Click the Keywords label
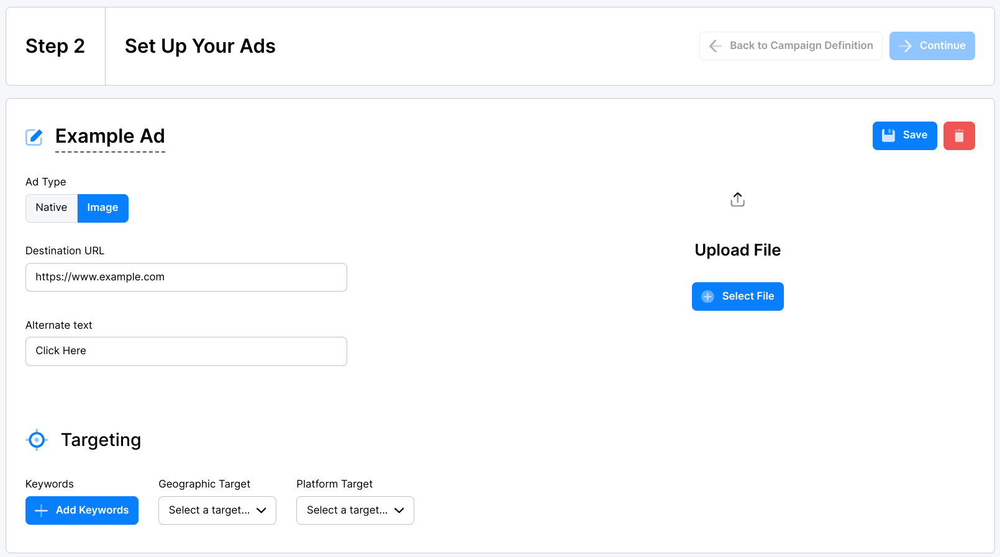Viewport: 1000px width, 557px height. pyautogui.click(x=50, y=484)
